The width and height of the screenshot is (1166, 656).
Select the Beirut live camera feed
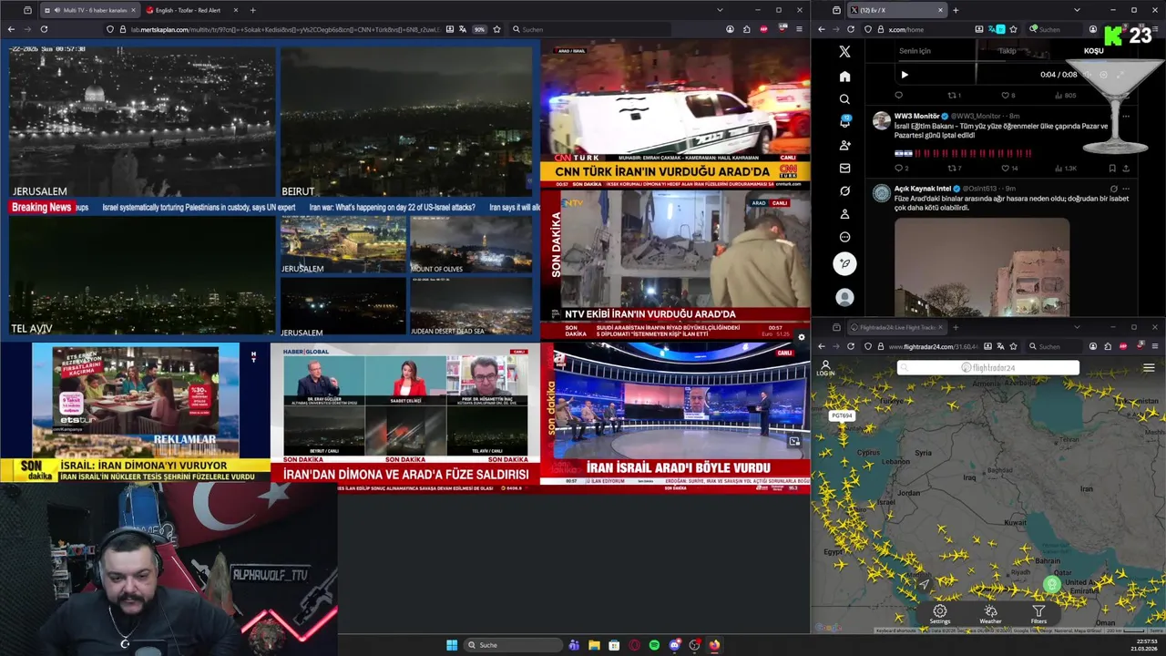click(406, 122)
